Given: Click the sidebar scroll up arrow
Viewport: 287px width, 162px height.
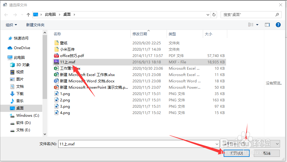Looking at the screenshot, I should coord(45,33).
